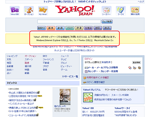This screenshot has width=150, height=117.
Task: Open the 占い service link
Action: pos(9,73)
